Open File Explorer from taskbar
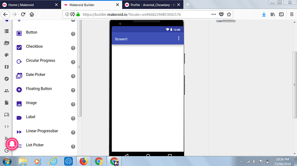 (x=23, y=161)
